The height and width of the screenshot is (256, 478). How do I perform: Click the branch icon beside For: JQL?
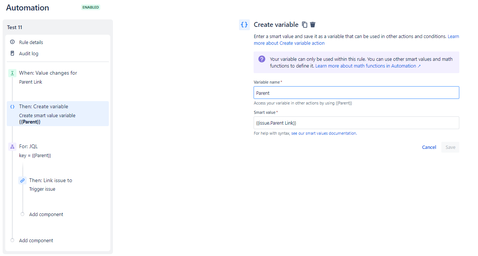click(x=13, y=146)
